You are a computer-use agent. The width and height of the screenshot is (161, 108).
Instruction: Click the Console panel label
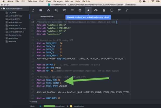34,102
